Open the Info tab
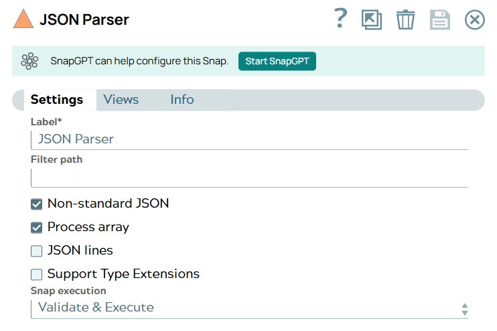 [182, 100]
